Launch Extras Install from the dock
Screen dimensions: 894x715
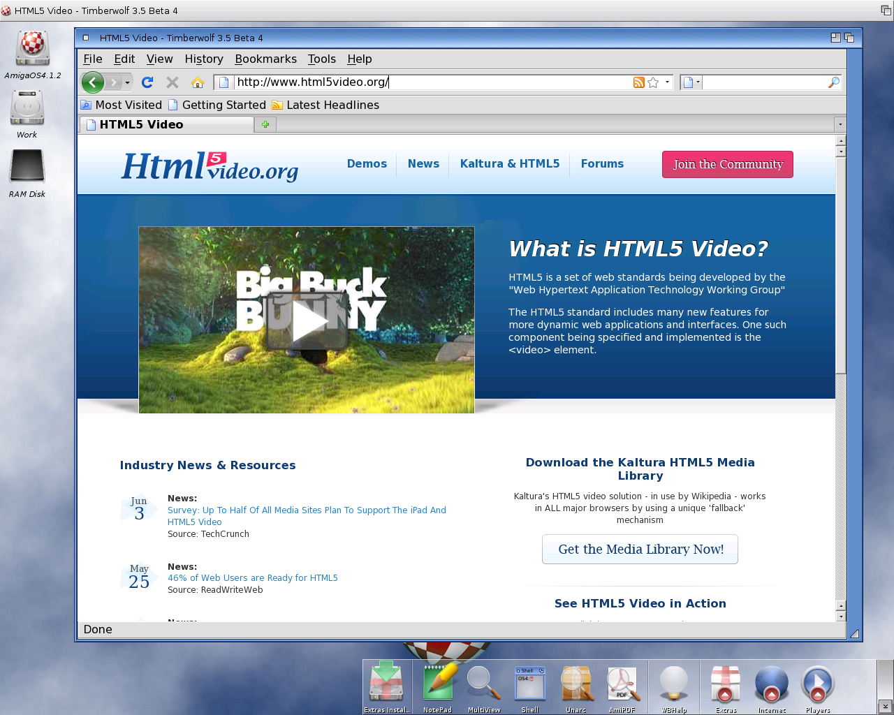[x=386, y=688]
